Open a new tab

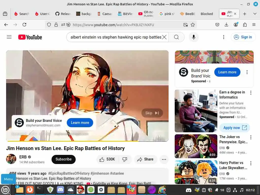click(245, 14)
